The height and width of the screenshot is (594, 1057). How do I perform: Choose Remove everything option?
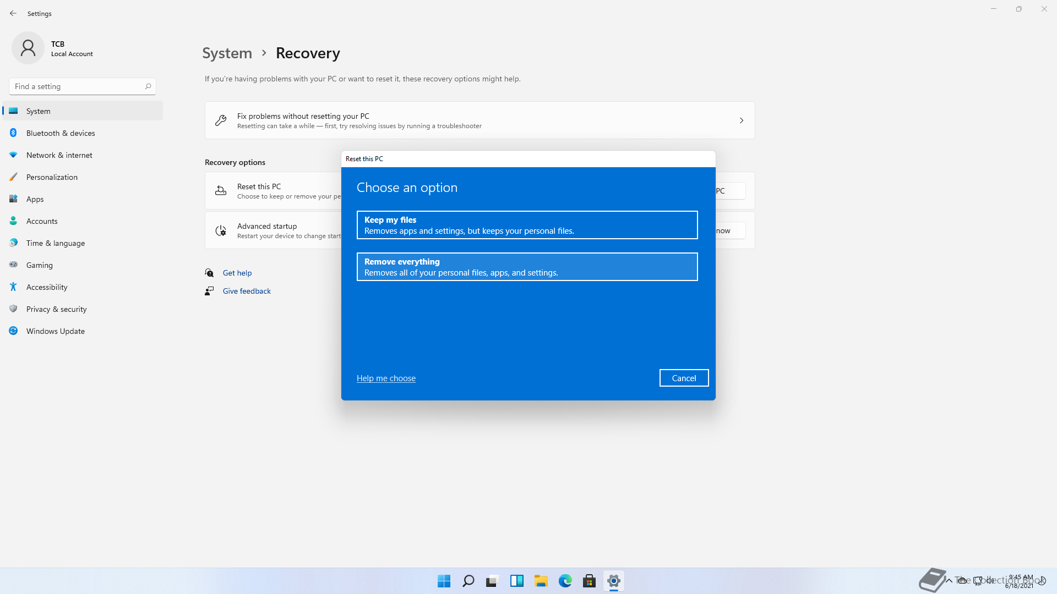(x=527, y=267)
